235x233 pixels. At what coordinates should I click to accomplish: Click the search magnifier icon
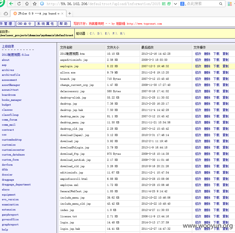(x=221, y=4)
